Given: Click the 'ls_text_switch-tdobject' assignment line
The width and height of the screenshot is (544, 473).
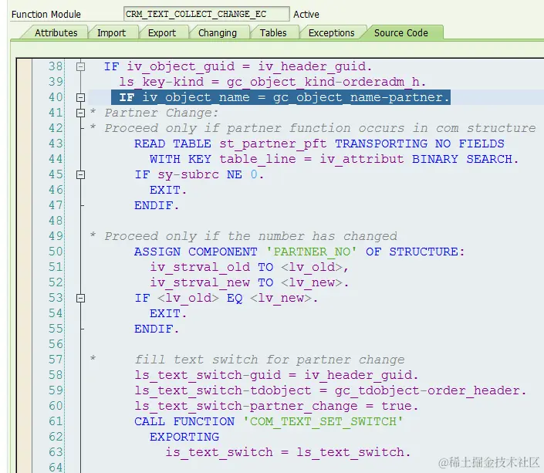Looking at the screenshot, I should 330,390.
